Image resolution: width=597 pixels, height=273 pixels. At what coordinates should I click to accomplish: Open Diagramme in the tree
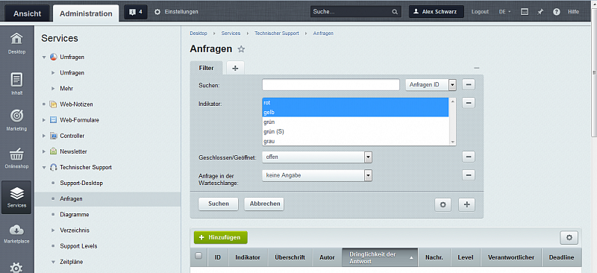[75, 215]
